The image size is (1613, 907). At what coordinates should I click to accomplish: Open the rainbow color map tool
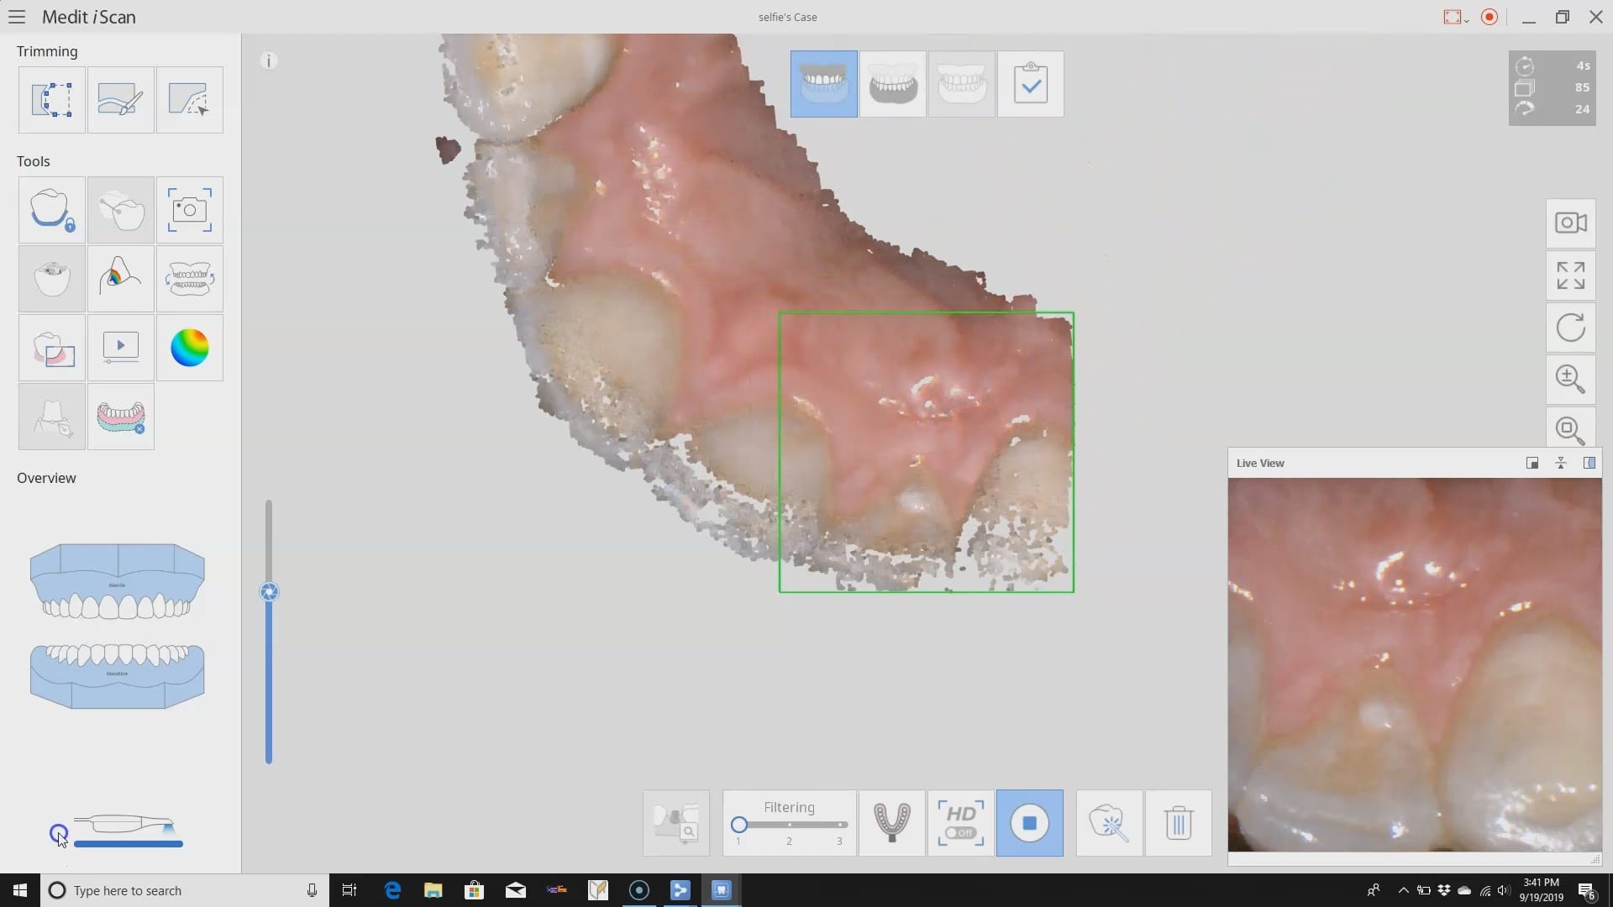(189, 348)
